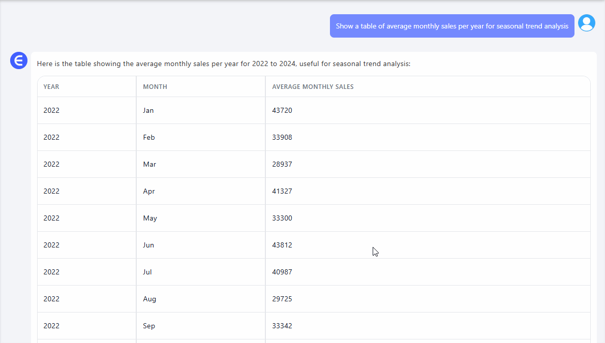Click the Aug month cell
Screen dimensions: 605x343
coord(149,299)
